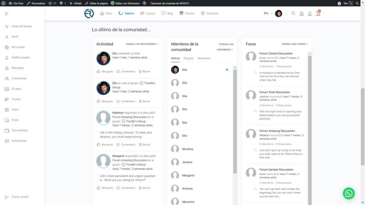Screen dimensions: 365x205
Task: Open the WordPress logo in admin bar
Action: tap(4, 3)
